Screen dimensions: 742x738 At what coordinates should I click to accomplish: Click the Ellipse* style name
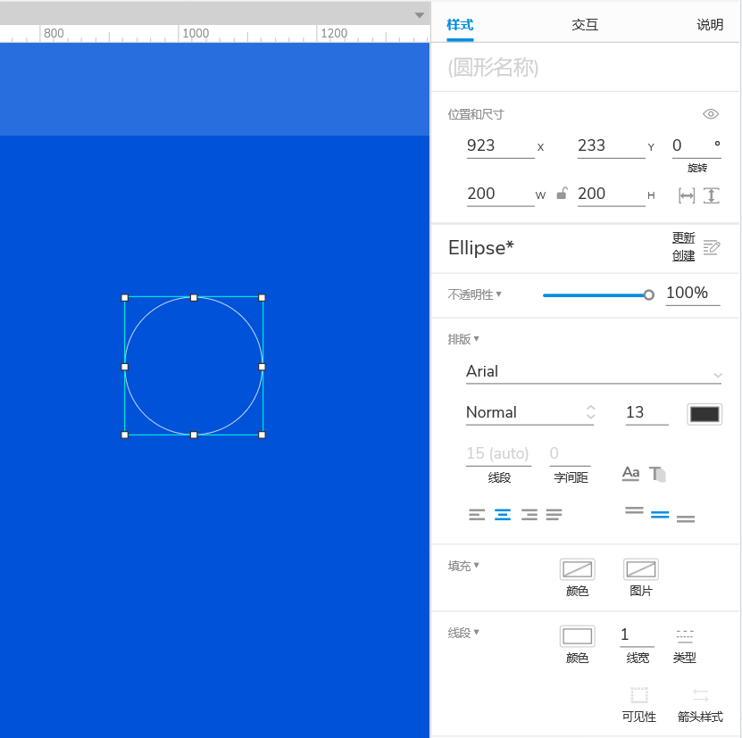tap(480, 248)
